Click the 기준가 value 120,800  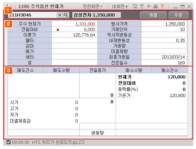(x=177, y=96)
